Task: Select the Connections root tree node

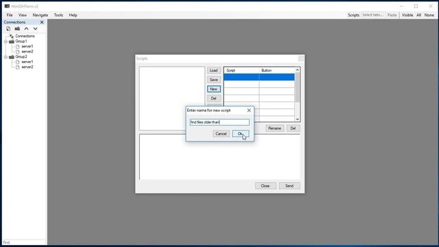Action: coord(25,36)
